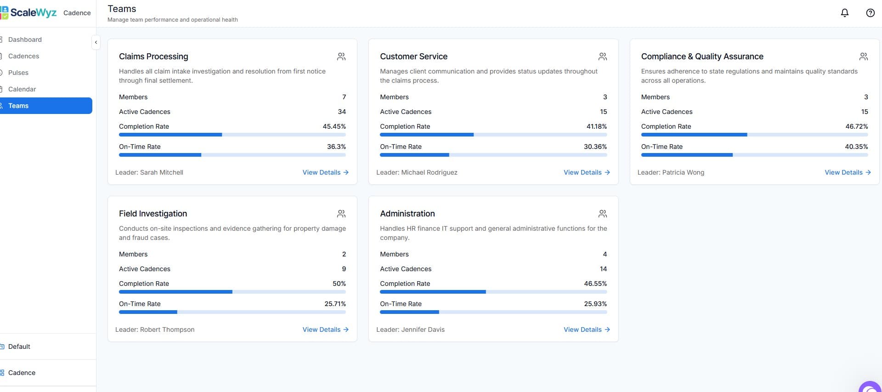Screen dimensions: 882x392
Task: Click the Administration team card title
Action: pos(407,214)
